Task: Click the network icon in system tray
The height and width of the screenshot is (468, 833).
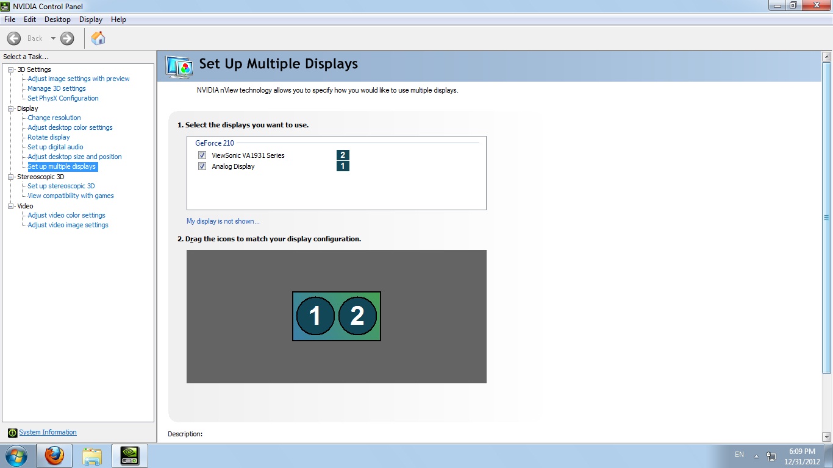Action: click(771, 456)
